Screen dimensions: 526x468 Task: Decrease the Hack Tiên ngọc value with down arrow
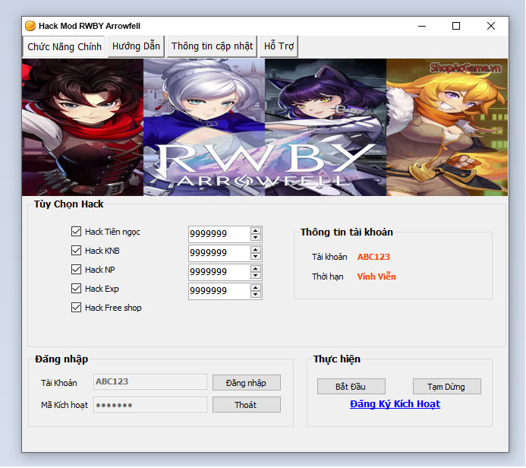[x=256, y=237]
